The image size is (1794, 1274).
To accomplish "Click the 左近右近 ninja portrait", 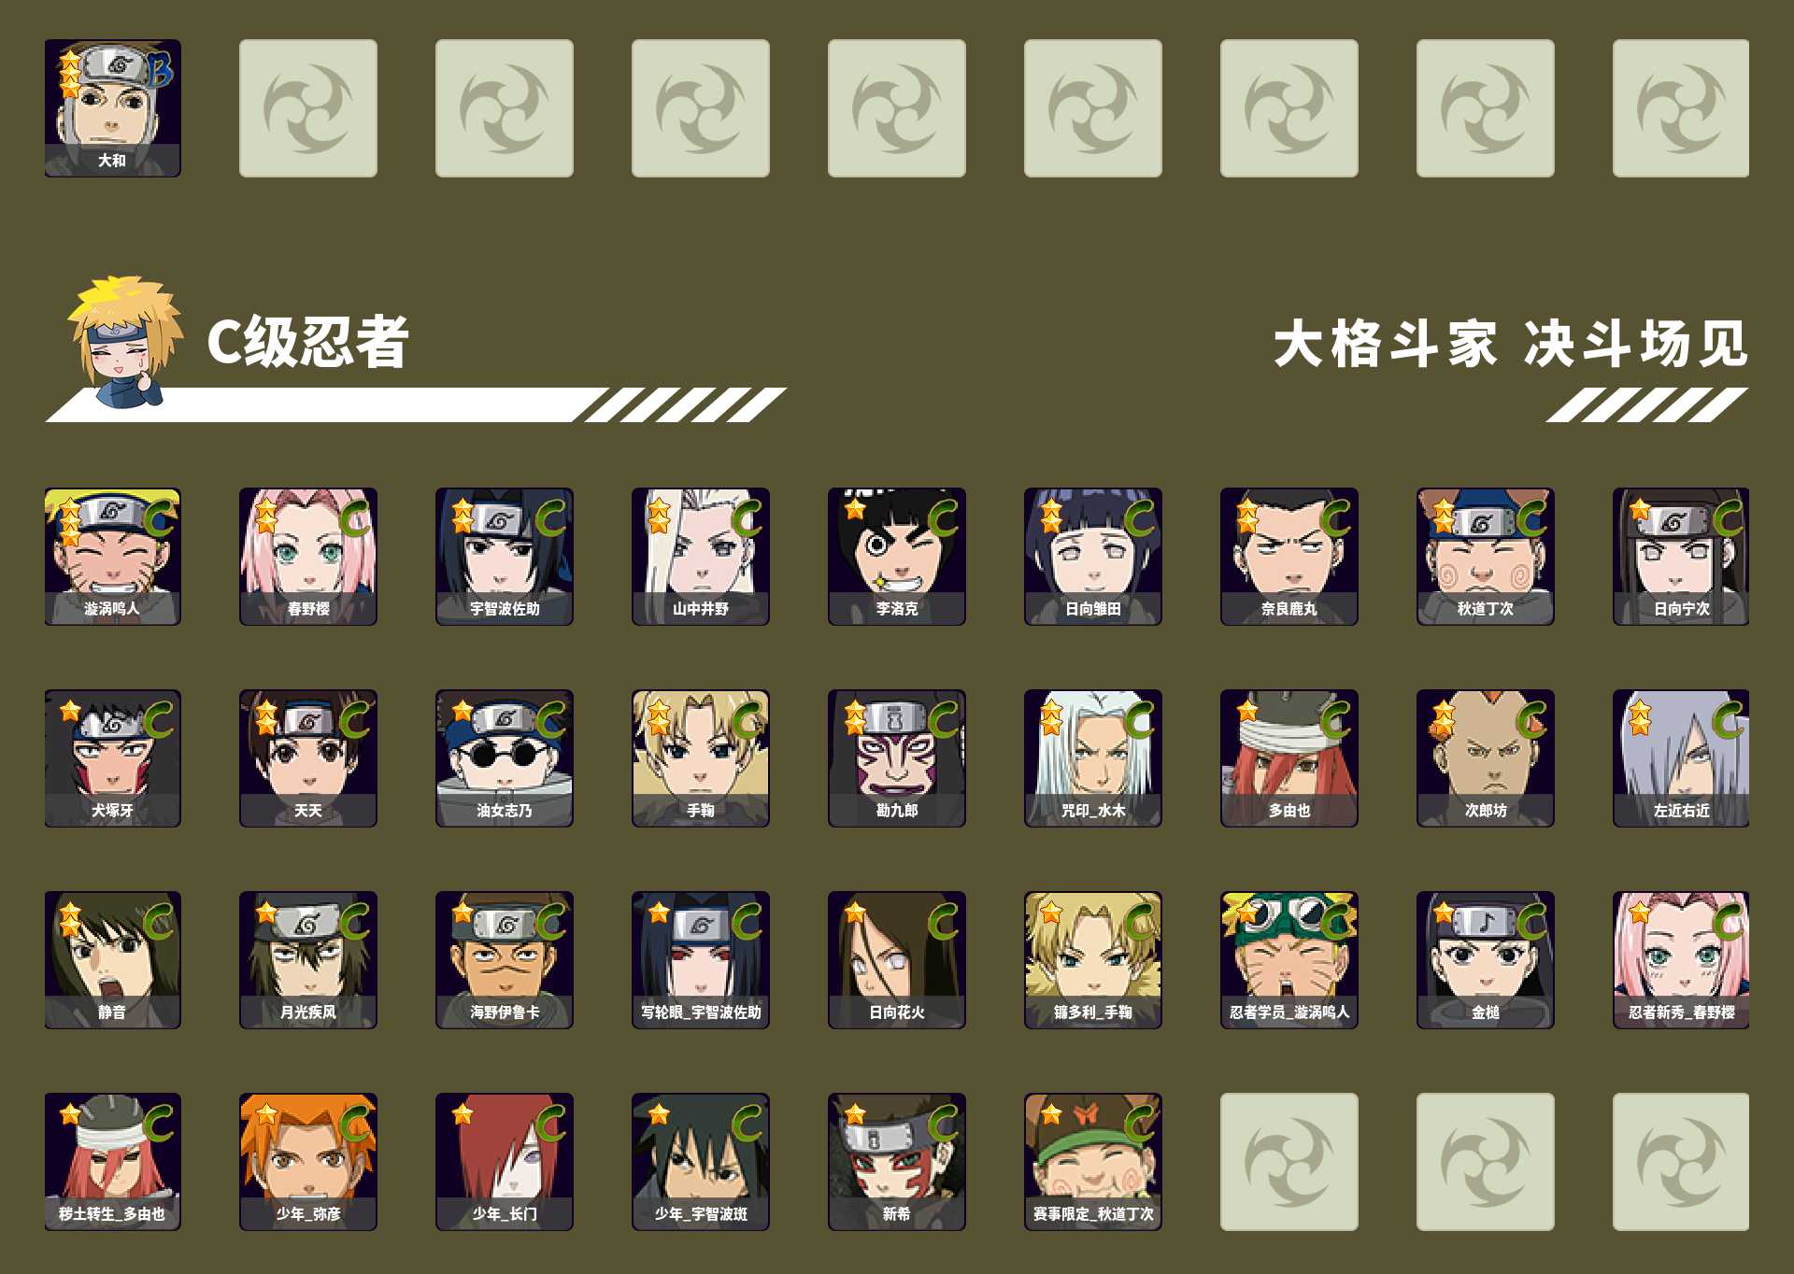I will click(x=1681, y=758).
